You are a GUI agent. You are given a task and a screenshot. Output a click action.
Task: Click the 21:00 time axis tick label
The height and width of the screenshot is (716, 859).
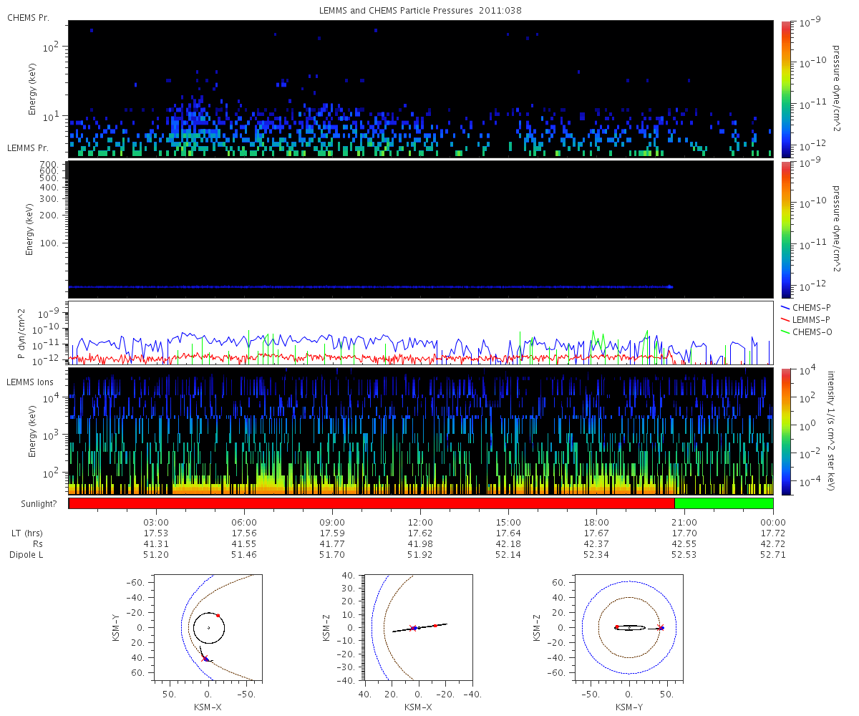tap(684, 523)
